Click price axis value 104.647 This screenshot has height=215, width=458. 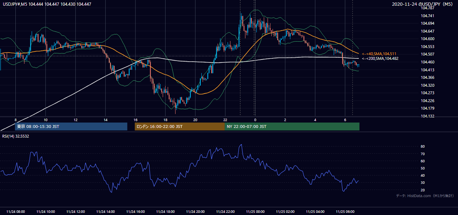[428, 31]
